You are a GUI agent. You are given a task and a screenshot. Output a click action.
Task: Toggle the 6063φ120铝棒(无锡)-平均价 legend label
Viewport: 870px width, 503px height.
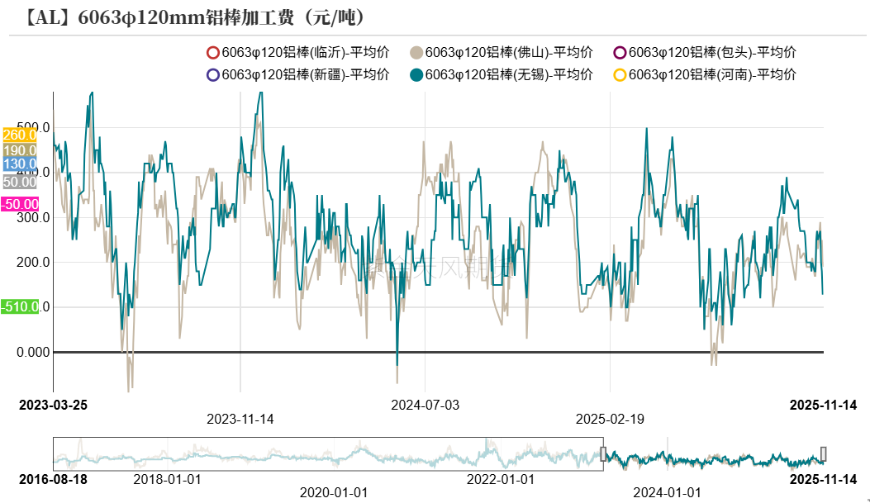(x=509, y=75)
